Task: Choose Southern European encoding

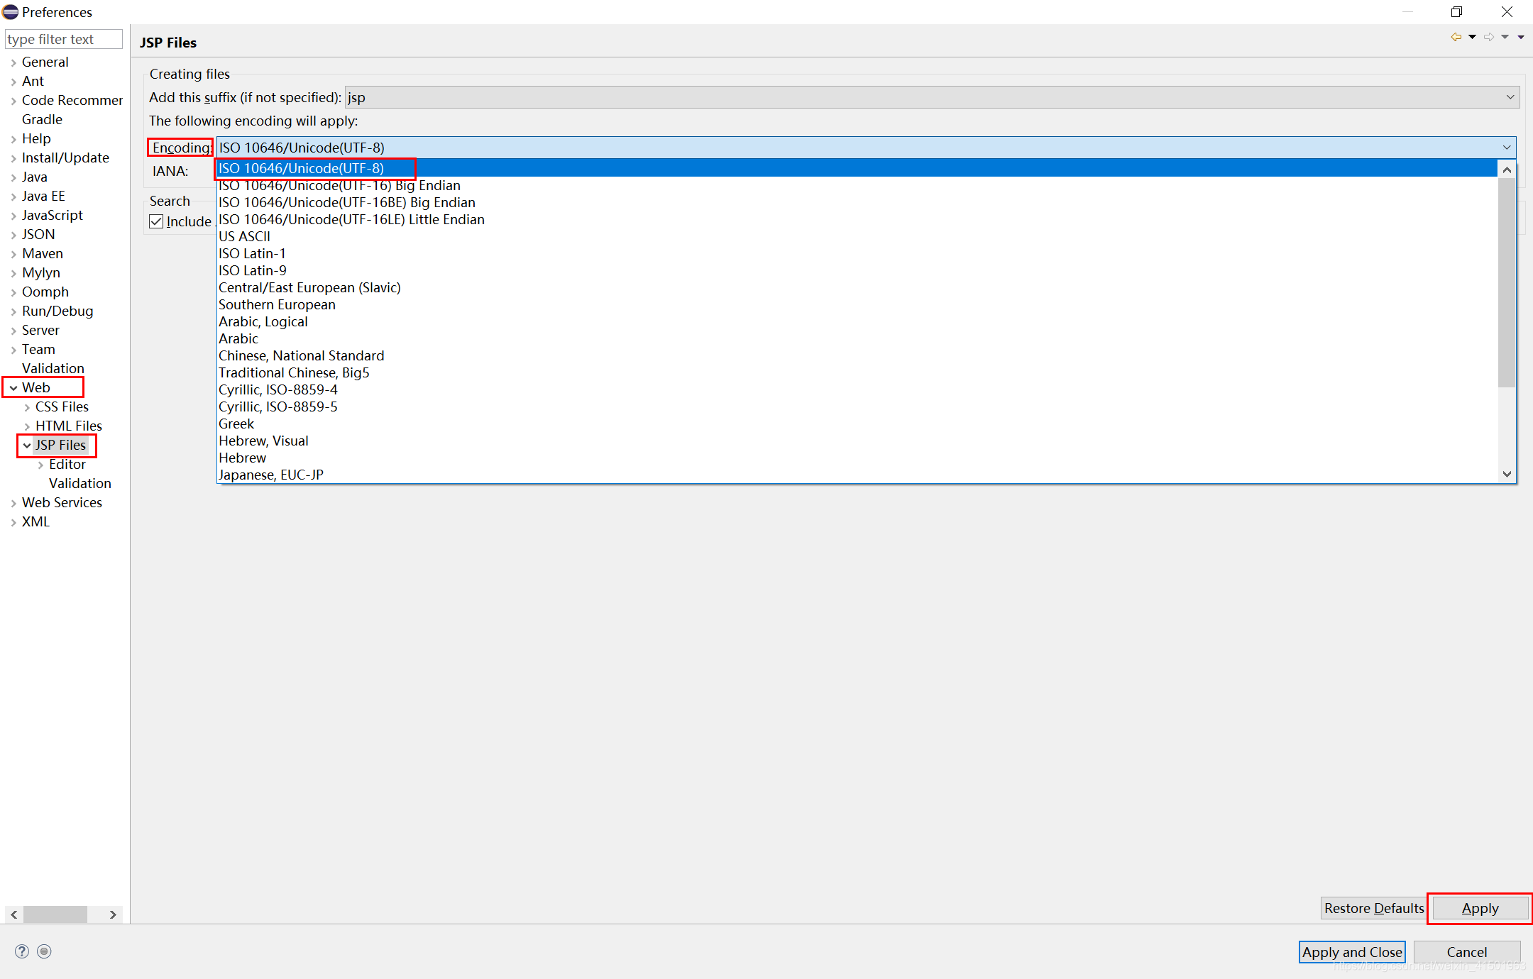Action: [857, 304]
